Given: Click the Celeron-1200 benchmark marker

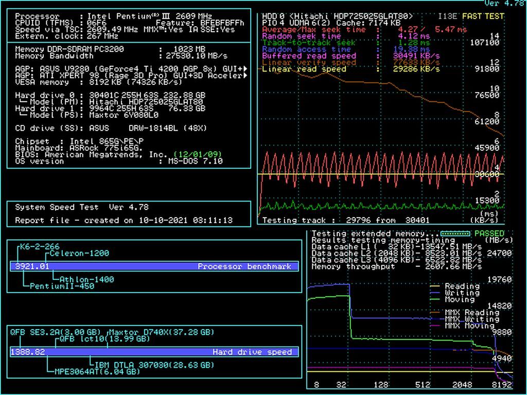Looking at the screenshot, I should tap(79, 253).
